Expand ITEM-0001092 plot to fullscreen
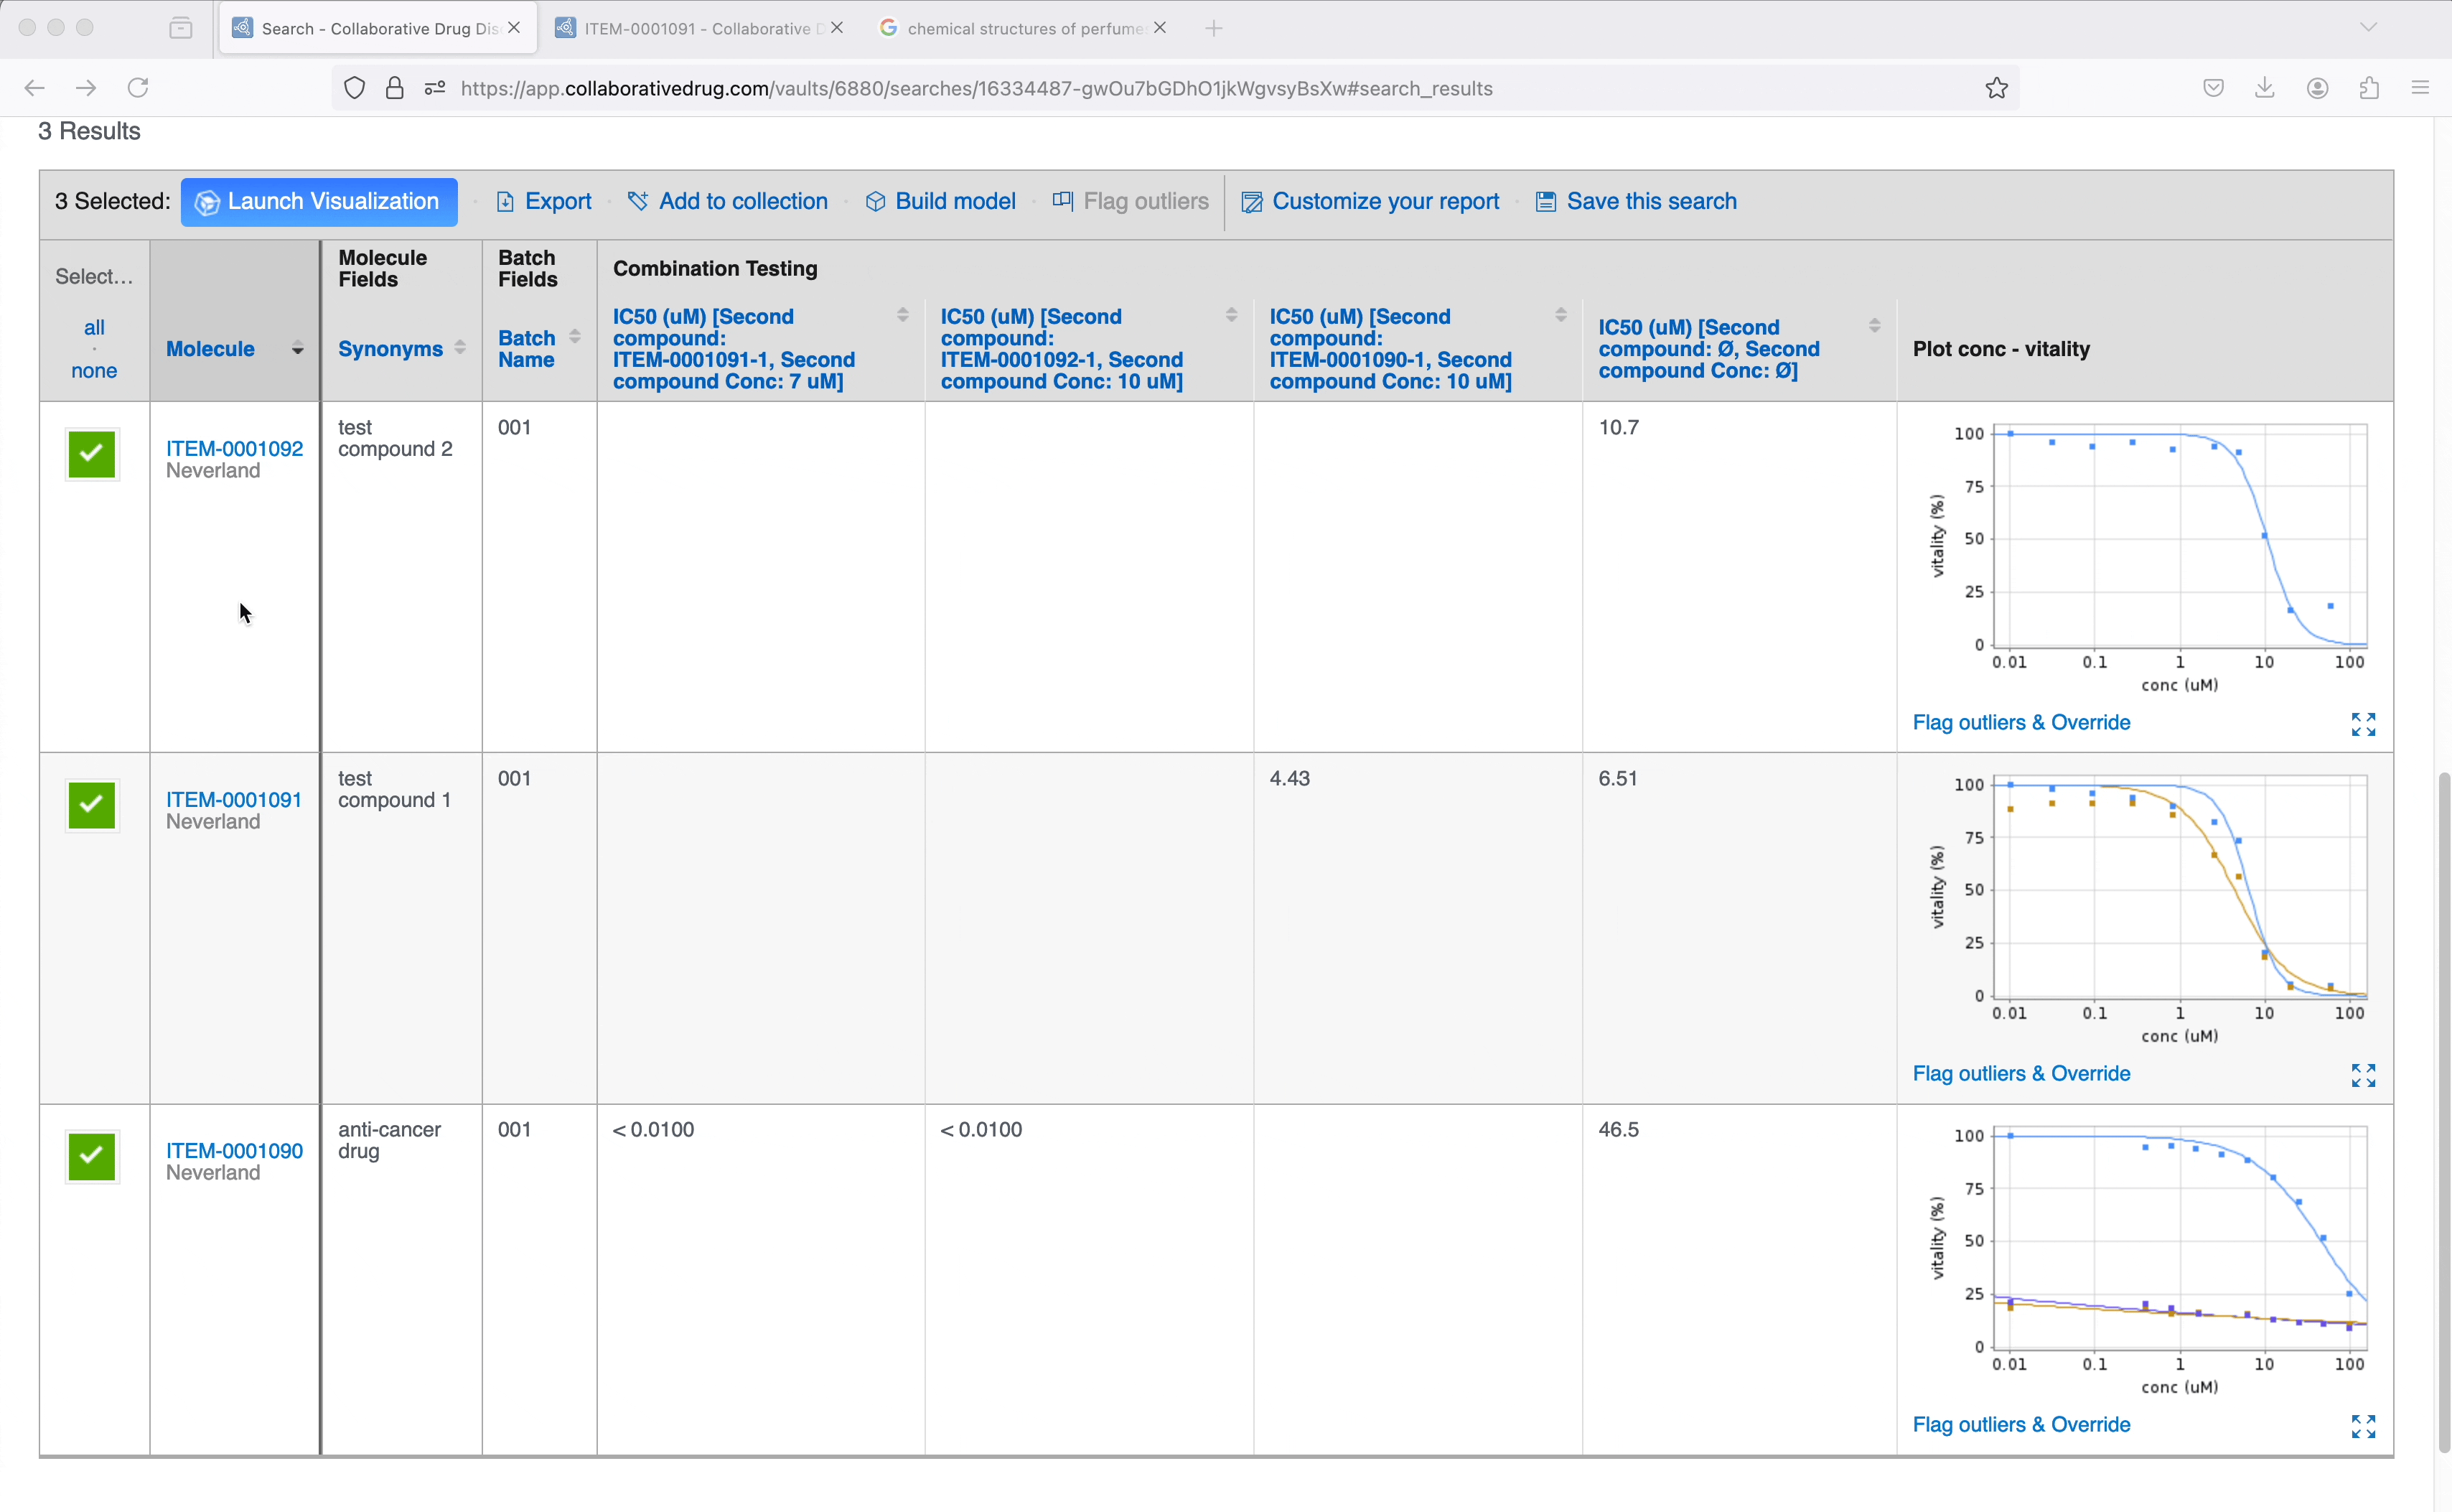The image size is (2452, 1512). 2363,724
